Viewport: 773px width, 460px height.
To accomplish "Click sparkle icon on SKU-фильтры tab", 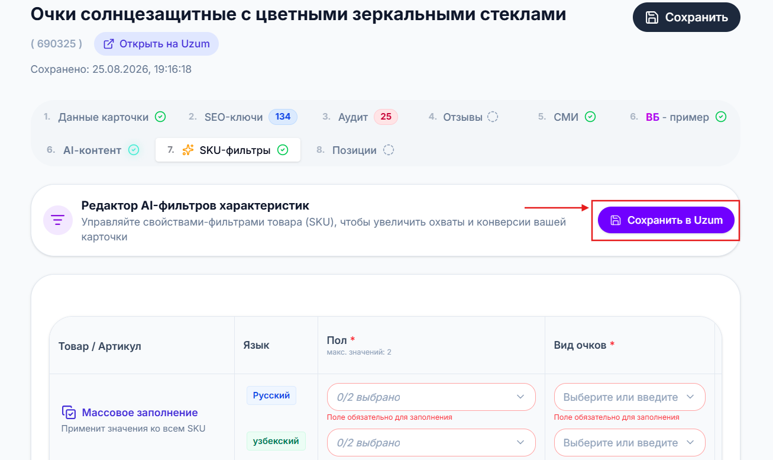I will [x=188, y=150].
